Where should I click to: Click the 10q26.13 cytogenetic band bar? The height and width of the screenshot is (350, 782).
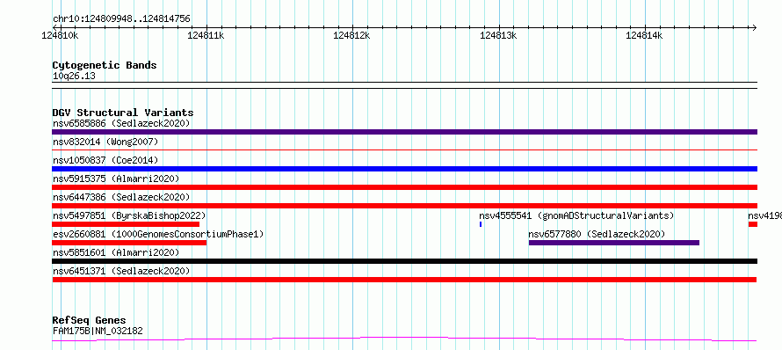pos(404,85)
